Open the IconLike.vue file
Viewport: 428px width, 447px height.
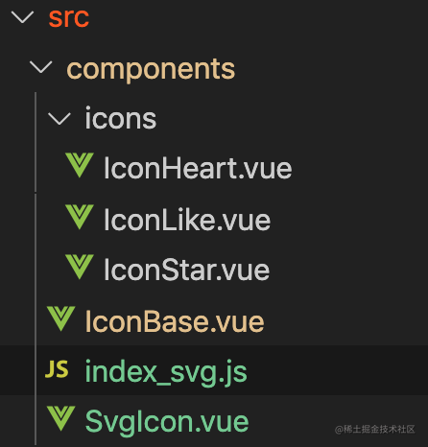(187, 220)
